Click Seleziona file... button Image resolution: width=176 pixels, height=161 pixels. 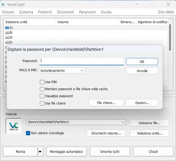[x=149, y=123]
